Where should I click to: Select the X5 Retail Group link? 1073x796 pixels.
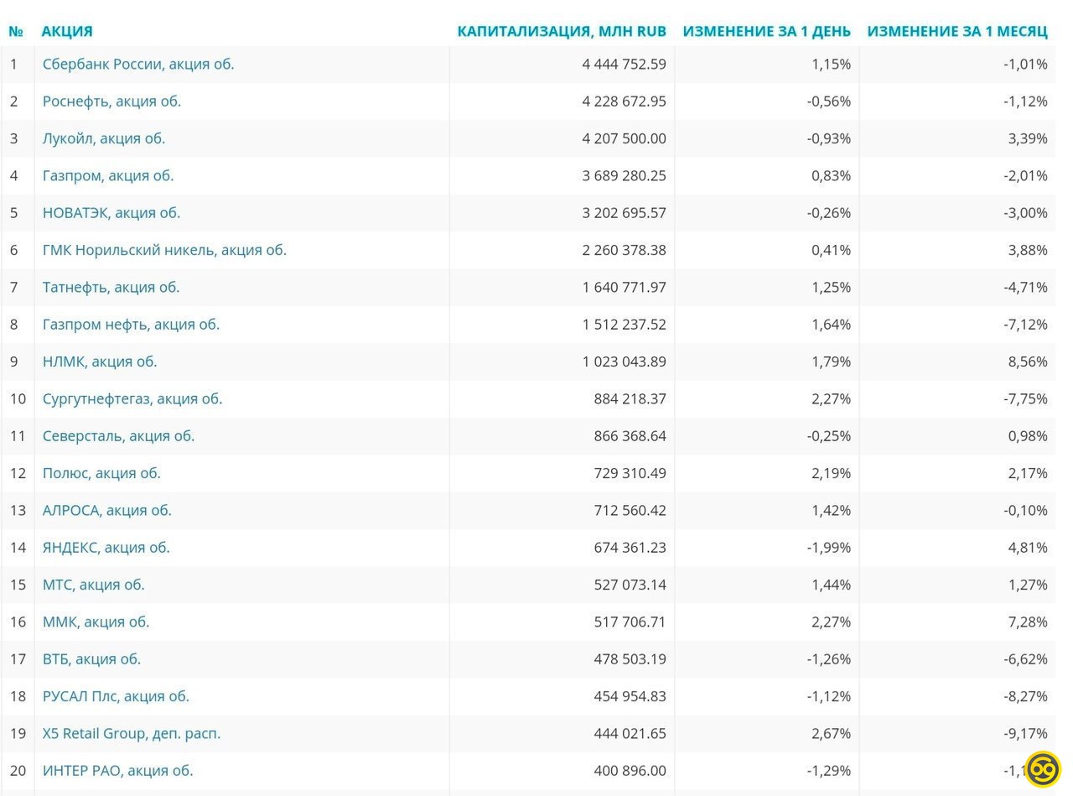pos(132,733)
